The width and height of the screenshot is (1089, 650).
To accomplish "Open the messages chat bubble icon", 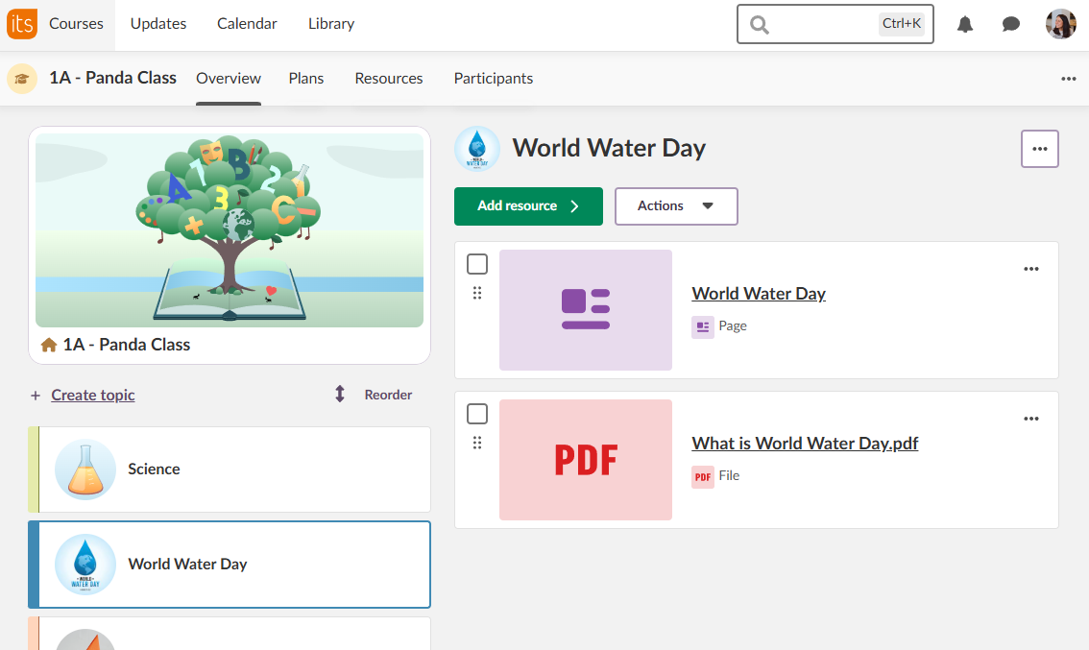I will [x=1010, y=24].
